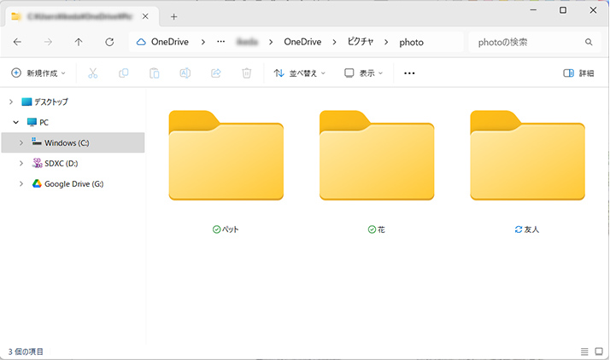Viewport: 610px width, 360px height.
Task: Switch to large icons view in status bar
Action: 599,351
